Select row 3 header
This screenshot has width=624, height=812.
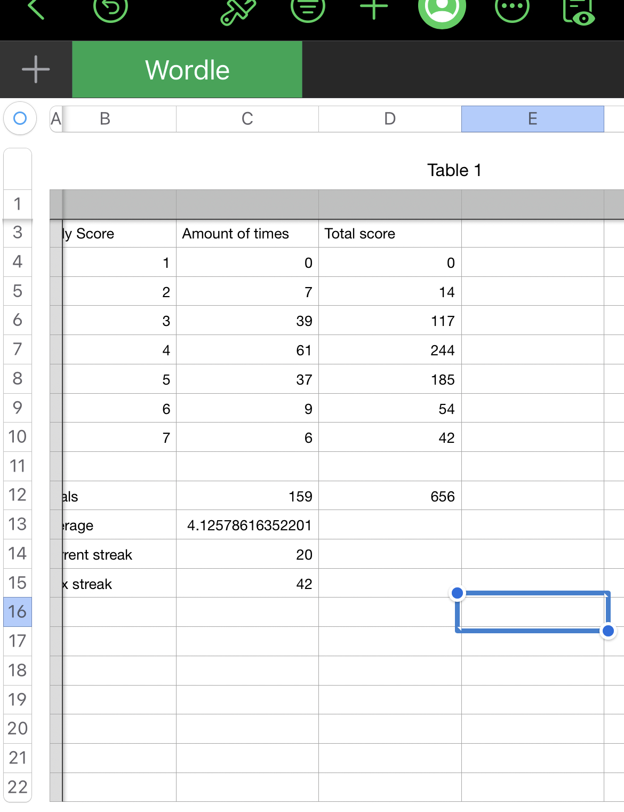pos(18,233)
